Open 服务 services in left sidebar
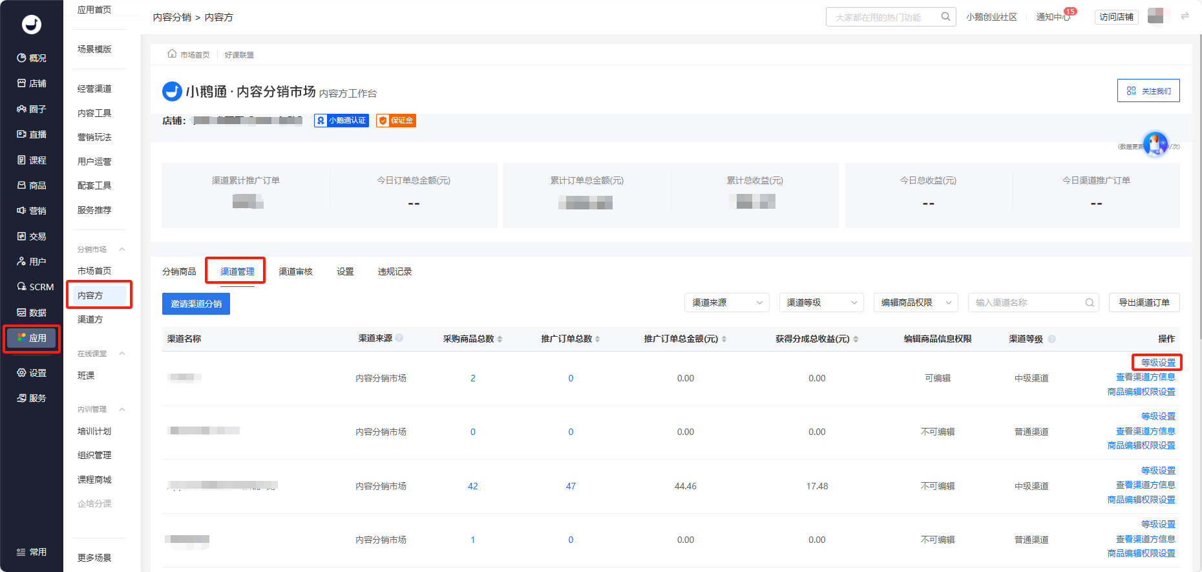 click(x=32, y=398)
